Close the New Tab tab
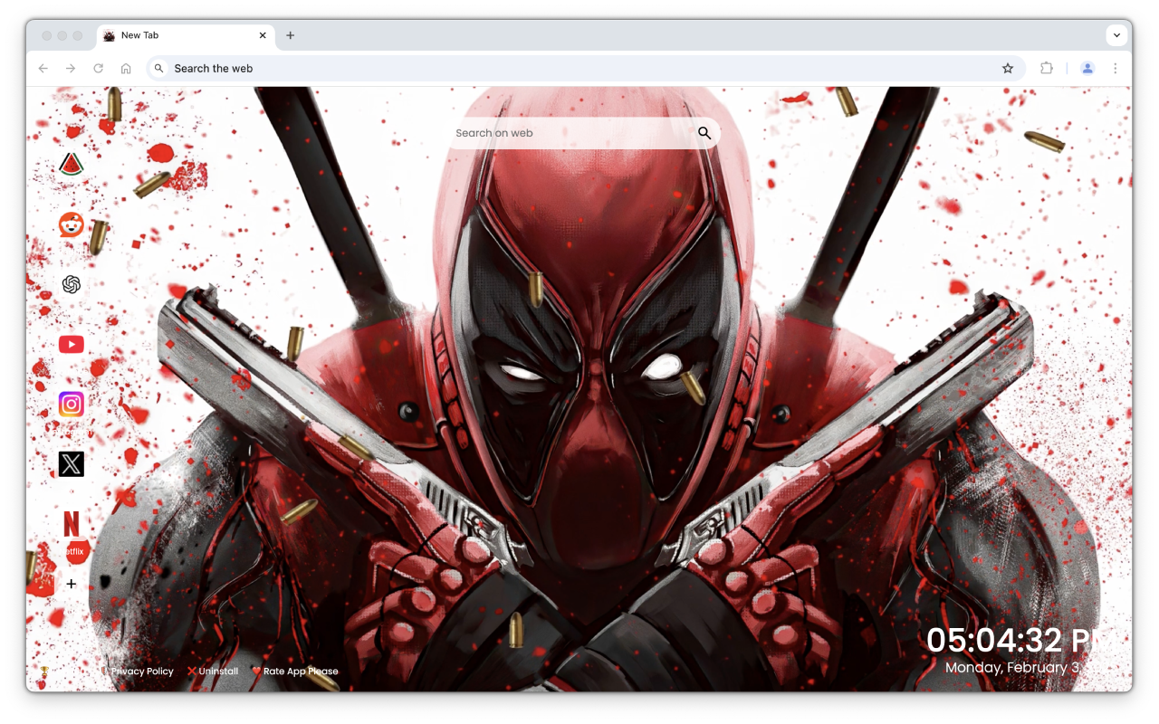 [x=263, y=35]
